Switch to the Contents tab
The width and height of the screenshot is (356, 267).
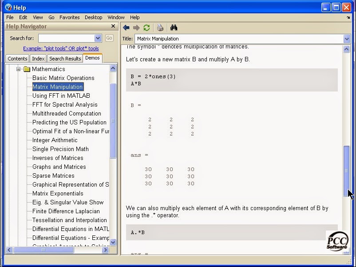pos(17,58)
